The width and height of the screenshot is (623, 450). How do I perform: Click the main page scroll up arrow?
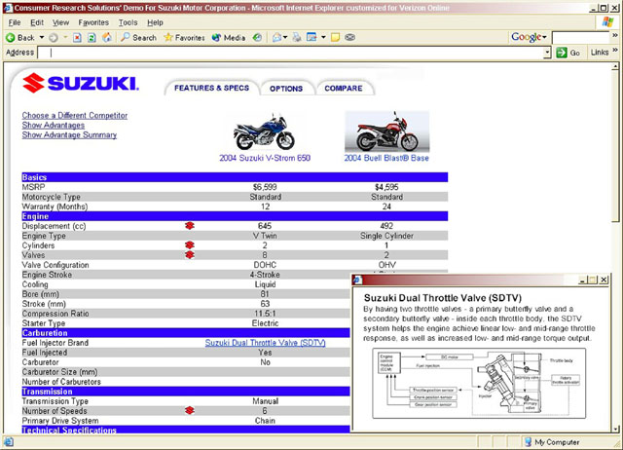click(615, 66)
